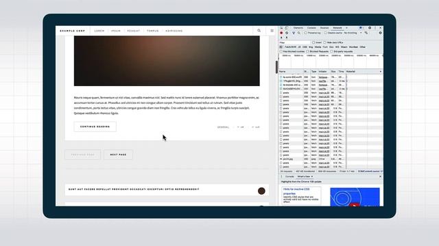
Task: Open the Adipiscing navigation link
Action: click(x=174, y=31)
